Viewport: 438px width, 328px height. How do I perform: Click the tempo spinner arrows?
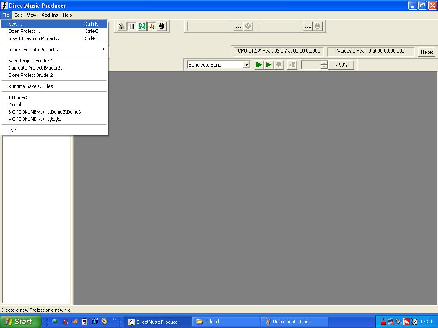324,65
